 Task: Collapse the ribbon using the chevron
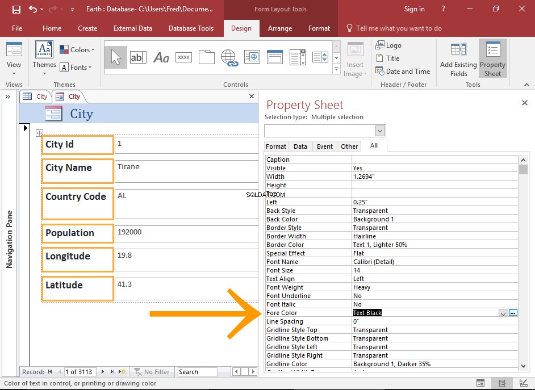(526, 85)
